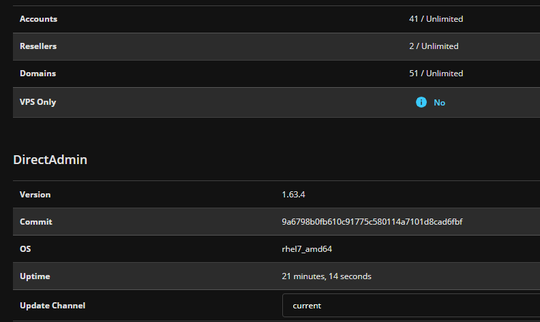Select the rhel7_amd64 OS value
The height and width of the screenshot is (322, 540).
point(307,249)
